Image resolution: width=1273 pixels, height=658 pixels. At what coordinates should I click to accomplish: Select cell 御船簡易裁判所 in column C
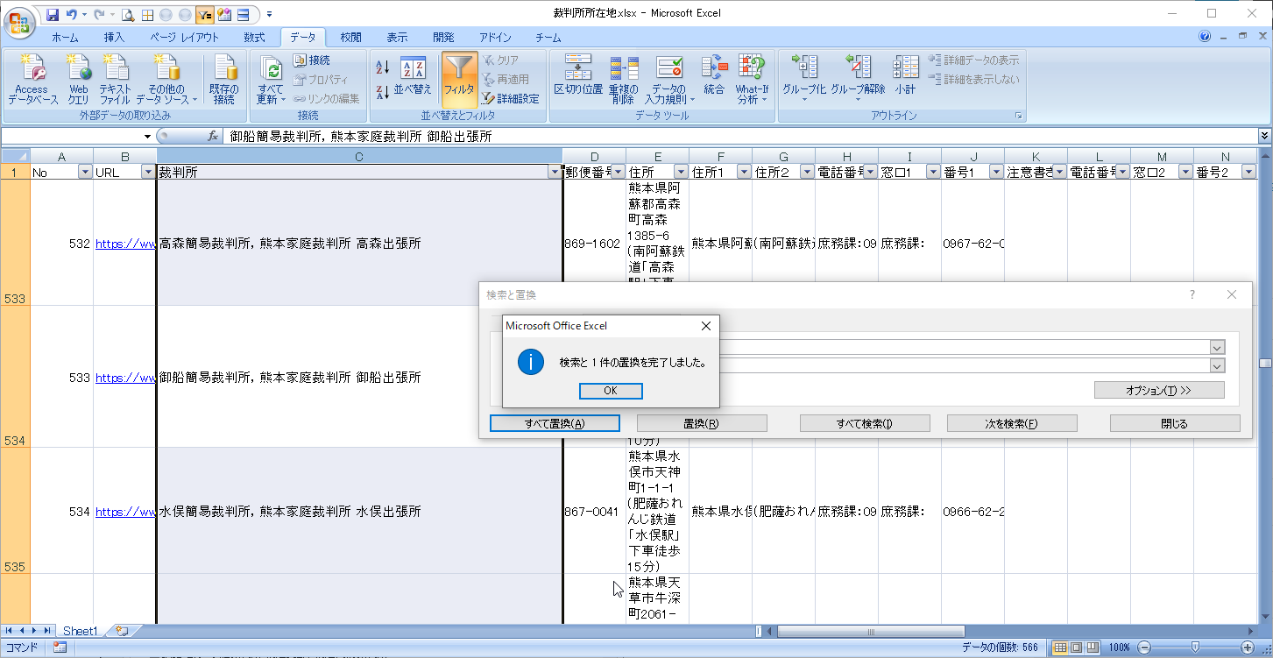[359, 378]
